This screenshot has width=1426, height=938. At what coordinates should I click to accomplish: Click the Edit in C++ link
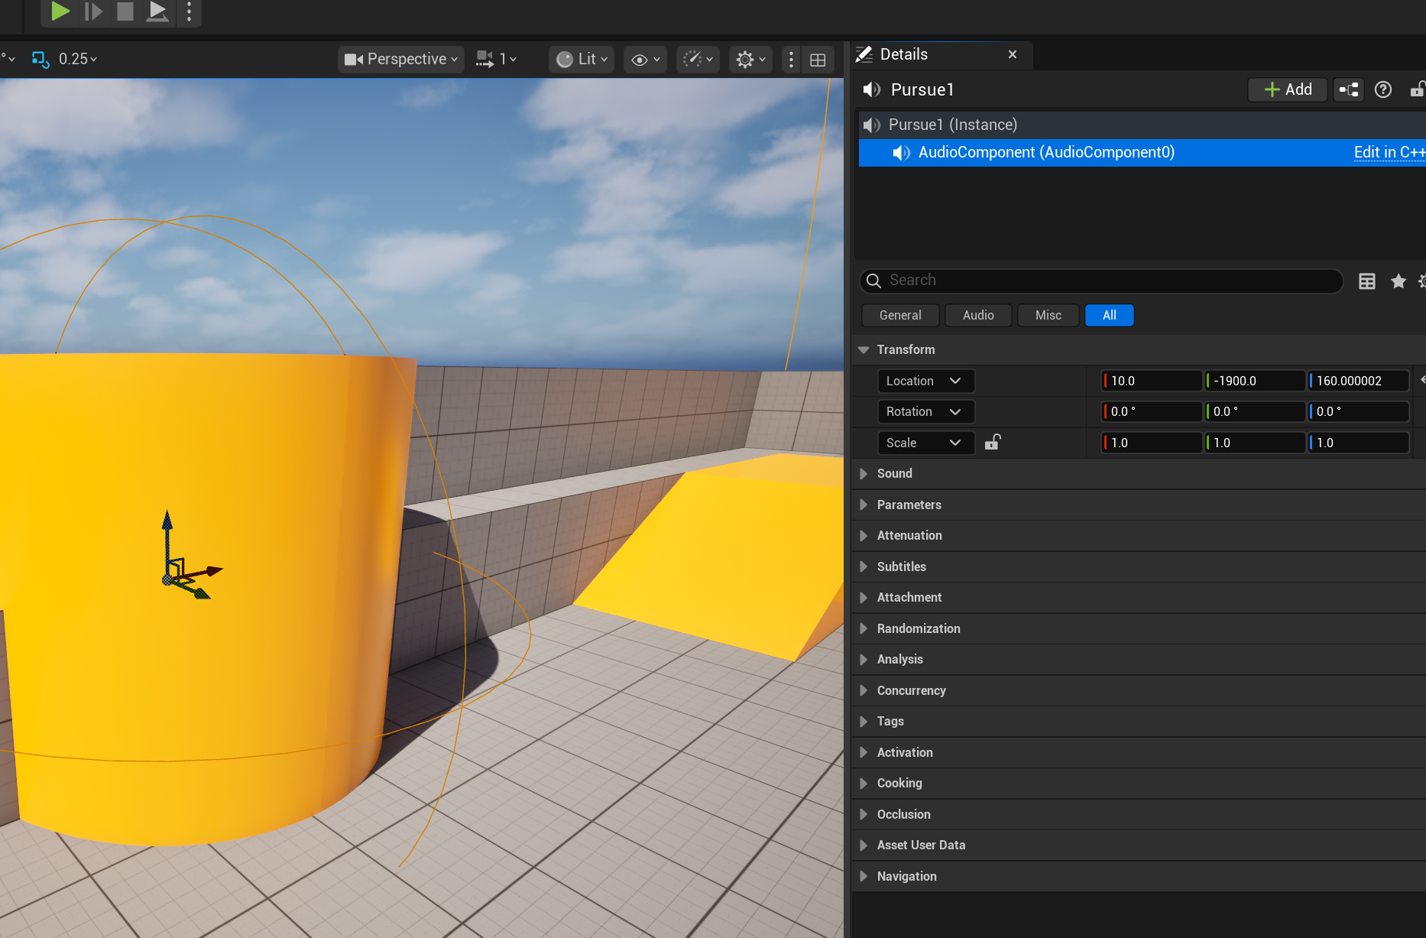tap(1388, 152)
